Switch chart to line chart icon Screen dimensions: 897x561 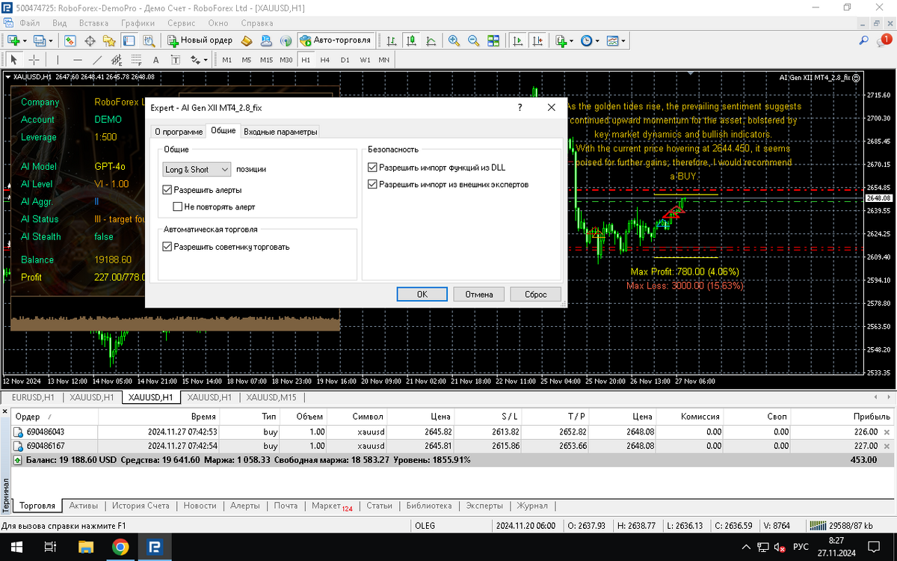pyautogui.click(x=430, y=40)
